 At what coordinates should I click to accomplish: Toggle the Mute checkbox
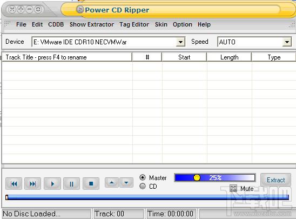click(233, 188)
